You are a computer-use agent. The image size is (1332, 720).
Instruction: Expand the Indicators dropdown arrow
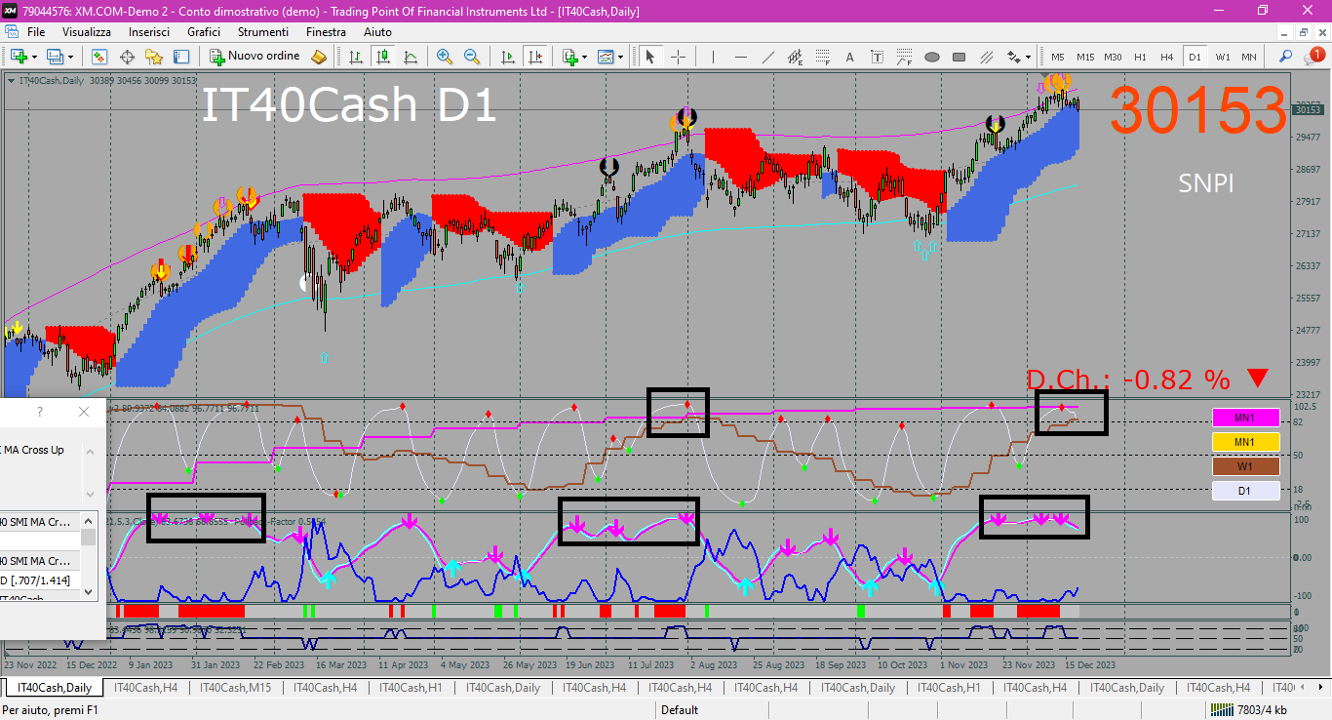point(585,57)
